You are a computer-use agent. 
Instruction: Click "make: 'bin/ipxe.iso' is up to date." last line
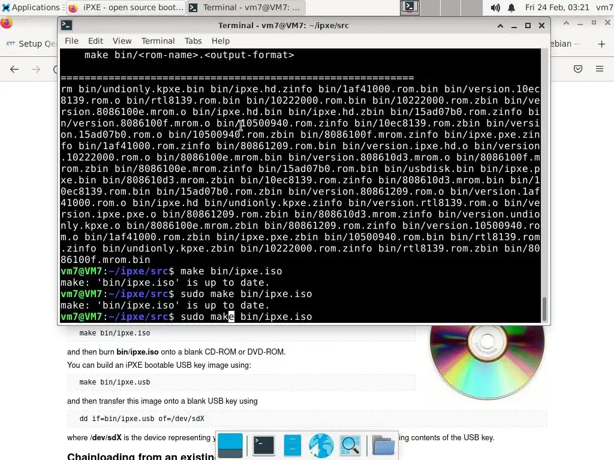(165, 305)
